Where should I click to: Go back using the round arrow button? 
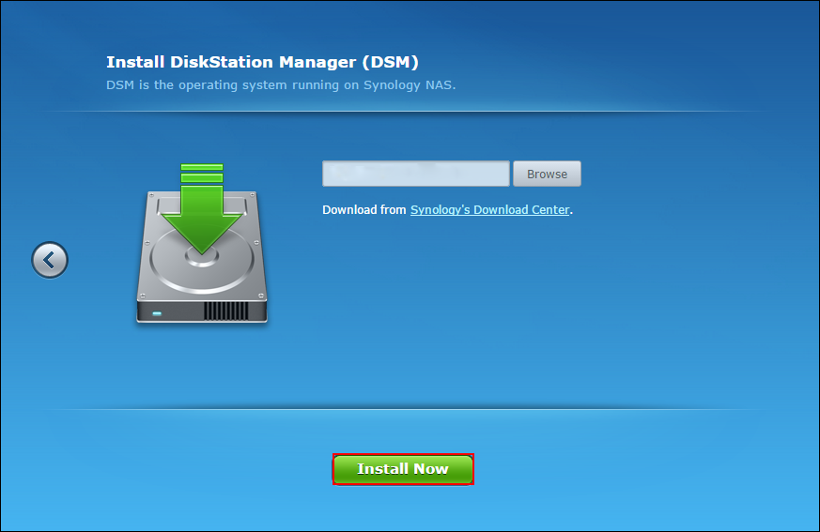point(50,260)
